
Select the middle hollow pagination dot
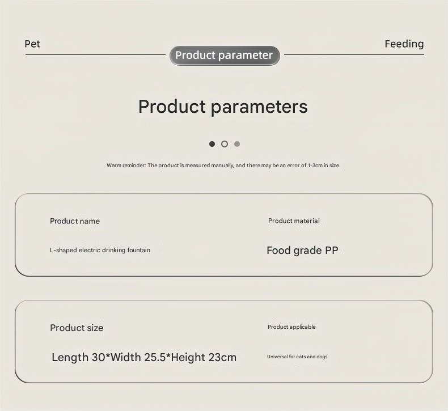[x=225, y=144]
